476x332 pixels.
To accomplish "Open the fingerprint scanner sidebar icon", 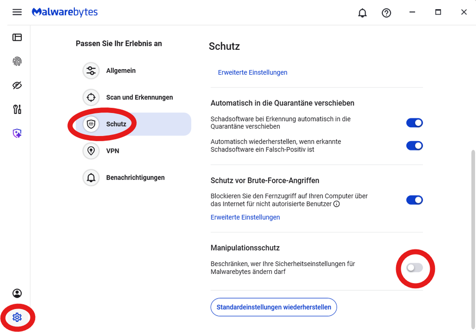I will tap(17, 61).
